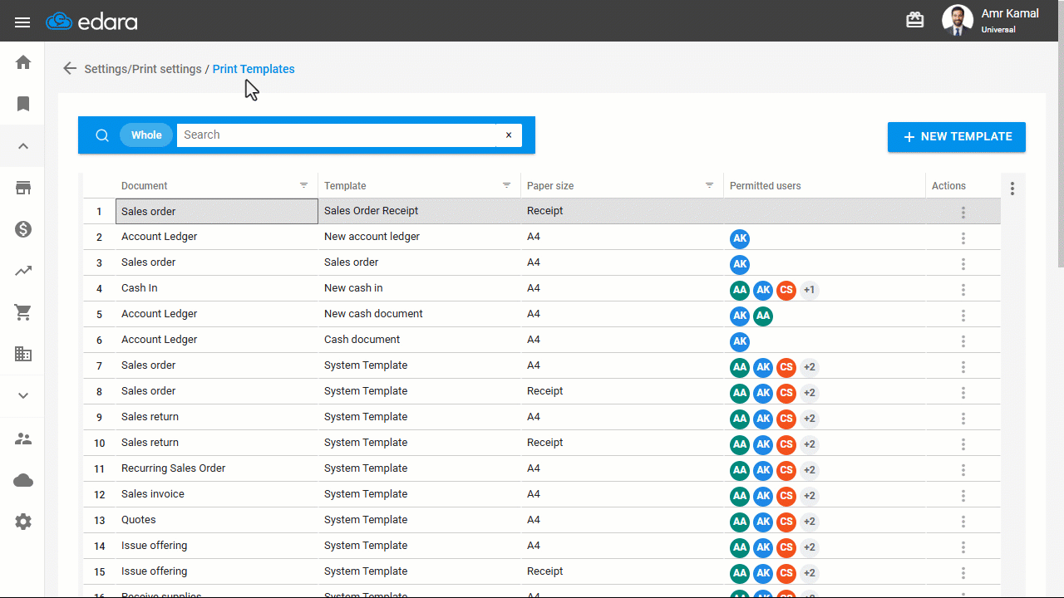Viewport: 1064px width, 598px height.
Task: Show +1 more users for Cash In
Action: [x=810, y=290]
